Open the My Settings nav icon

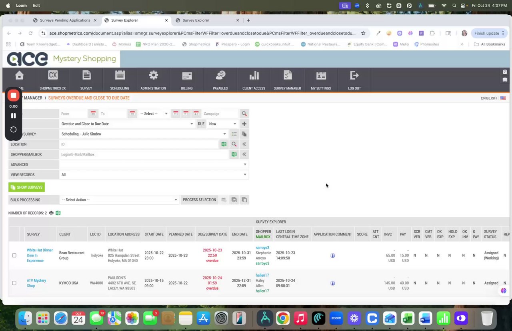tap(321, 76)
